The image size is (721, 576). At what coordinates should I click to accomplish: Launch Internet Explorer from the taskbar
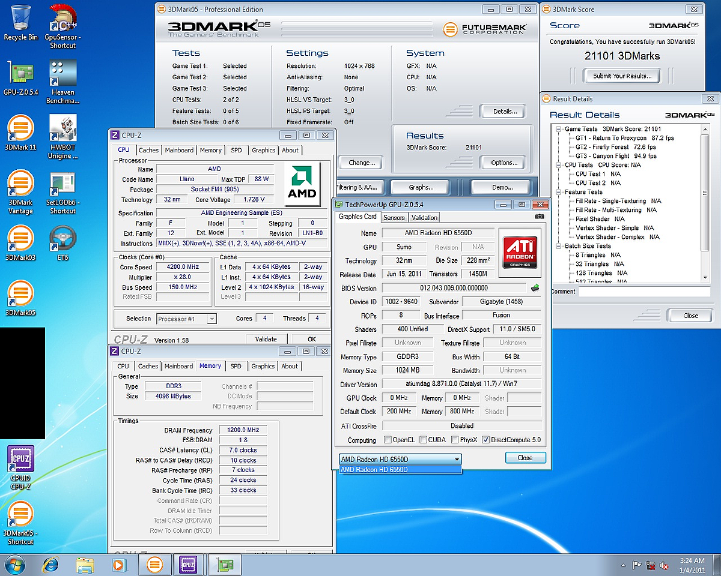tap(51, 565)
